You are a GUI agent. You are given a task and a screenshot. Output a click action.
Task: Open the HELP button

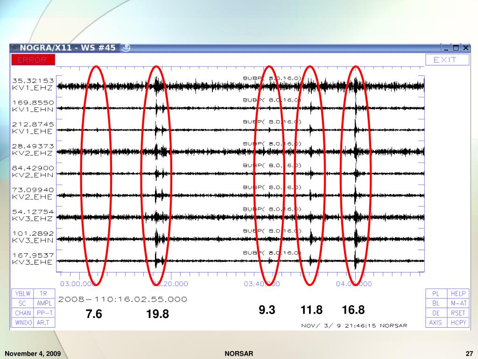pos(458,294)
